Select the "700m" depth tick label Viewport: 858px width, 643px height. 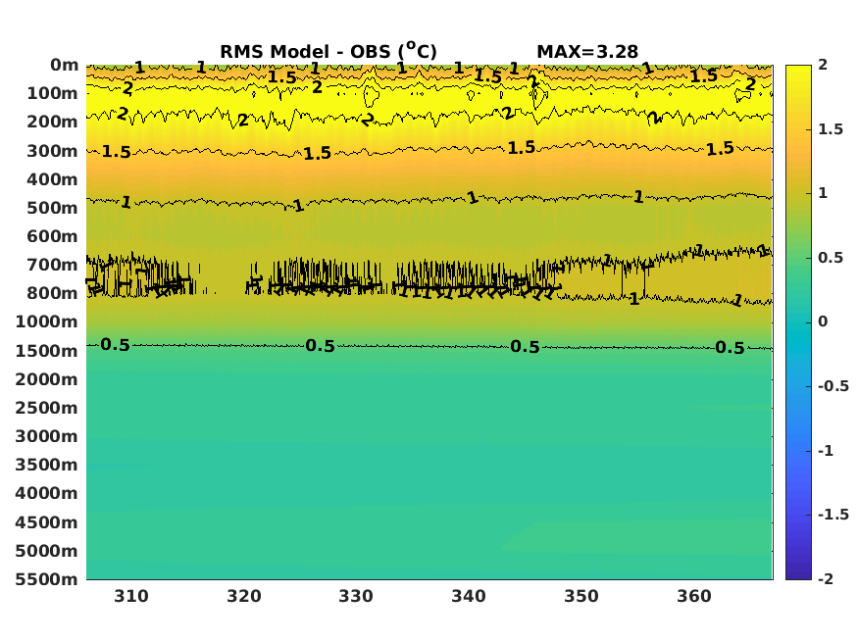point(52,265)
